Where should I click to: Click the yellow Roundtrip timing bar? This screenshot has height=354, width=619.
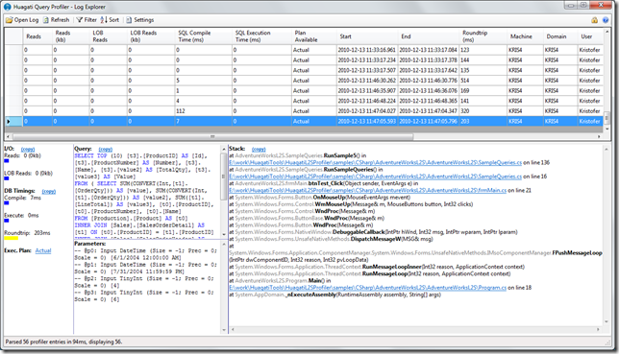12,239
